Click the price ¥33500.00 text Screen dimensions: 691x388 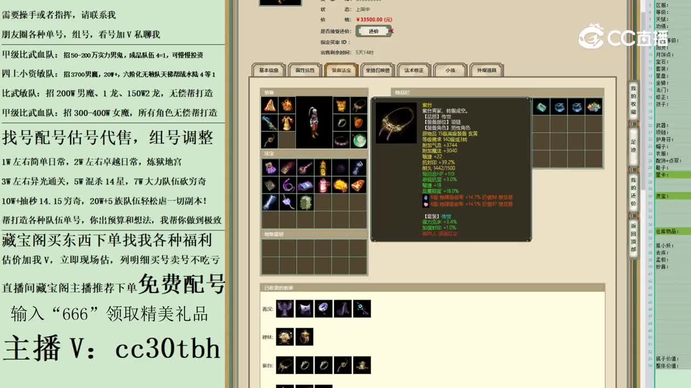[x=374, y=20]
